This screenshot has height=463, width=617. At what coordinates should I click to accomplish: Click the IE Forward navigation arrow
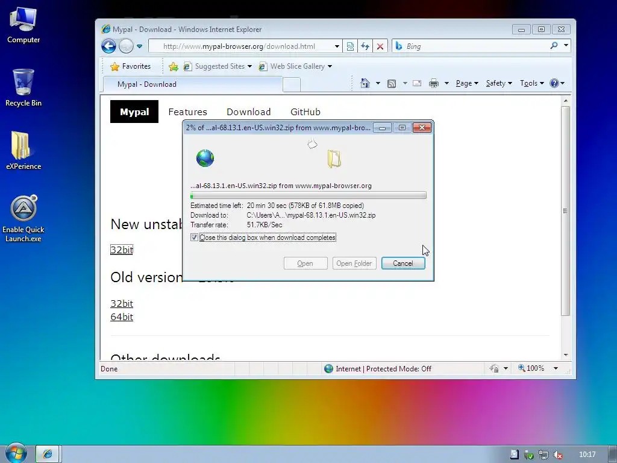click(x=127, y=46)
